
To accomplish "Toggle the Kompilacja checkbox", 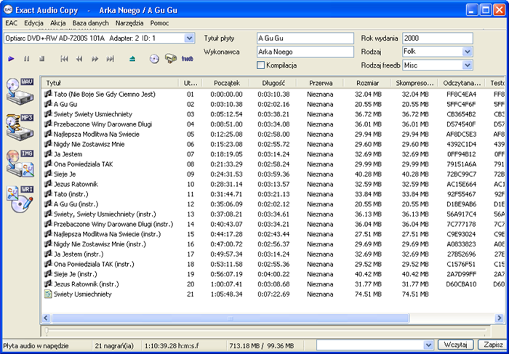I will (260, 65).
